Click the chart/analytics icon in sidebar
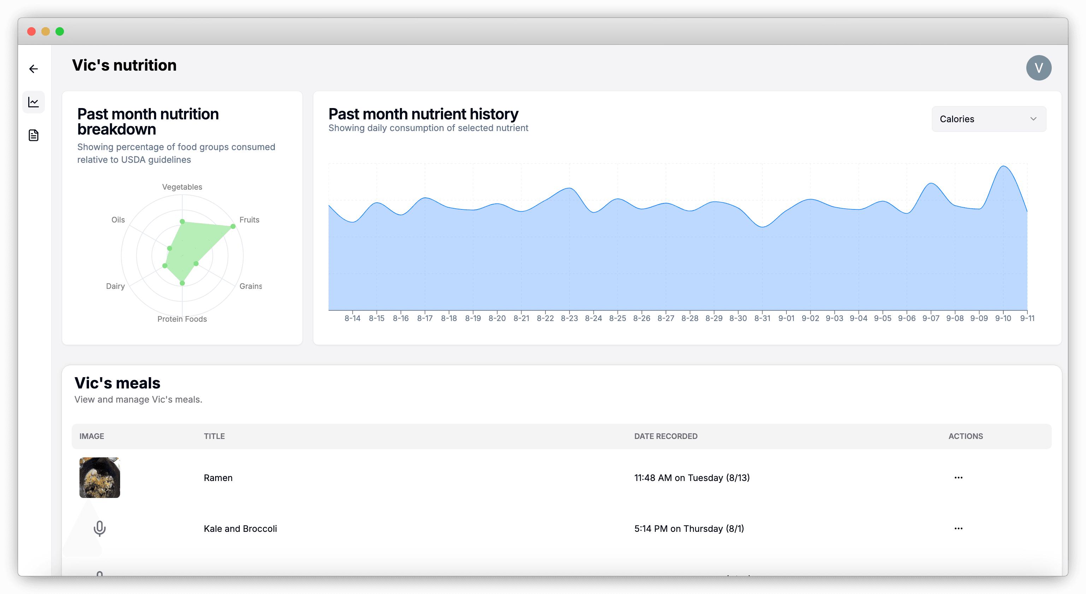The image size is (1086, 594). point(34,102)
